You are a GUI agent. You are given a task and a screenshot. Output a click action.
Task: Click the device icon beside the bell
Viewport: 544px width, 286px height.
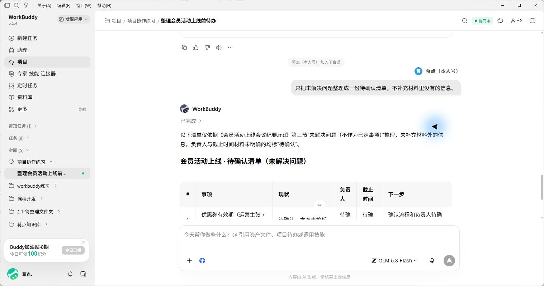tap(83, 274)
